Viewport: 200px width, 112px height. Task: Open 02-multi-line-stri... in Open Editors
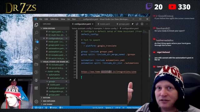[55, 35]
